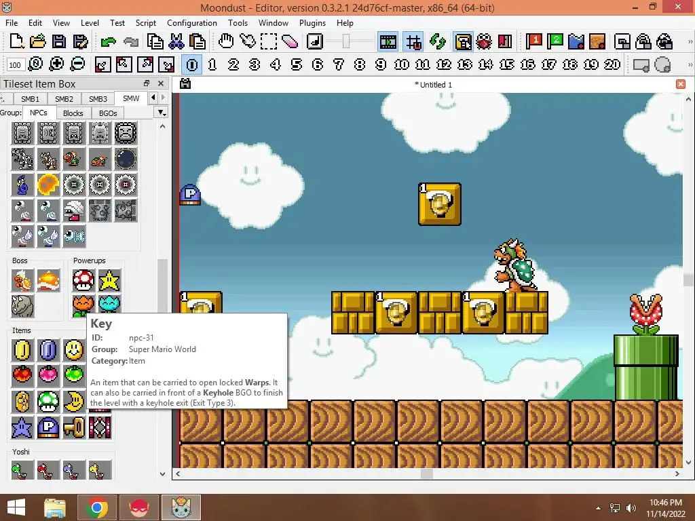Image resolution: width=695 pixels, height=521 pixels.
Task: Toggle the animation filmstrip button
Action: 388,42
